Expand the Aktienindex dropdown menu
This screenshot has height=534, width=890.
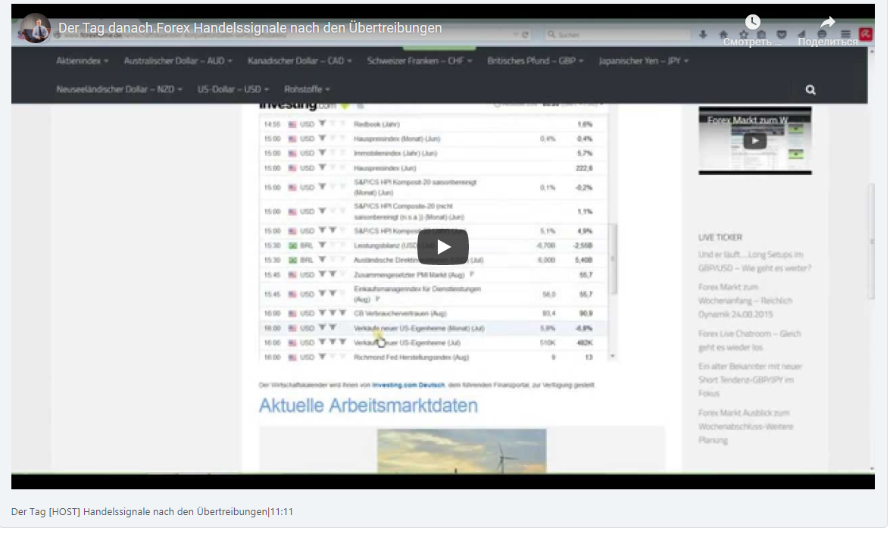pos(83,61)
